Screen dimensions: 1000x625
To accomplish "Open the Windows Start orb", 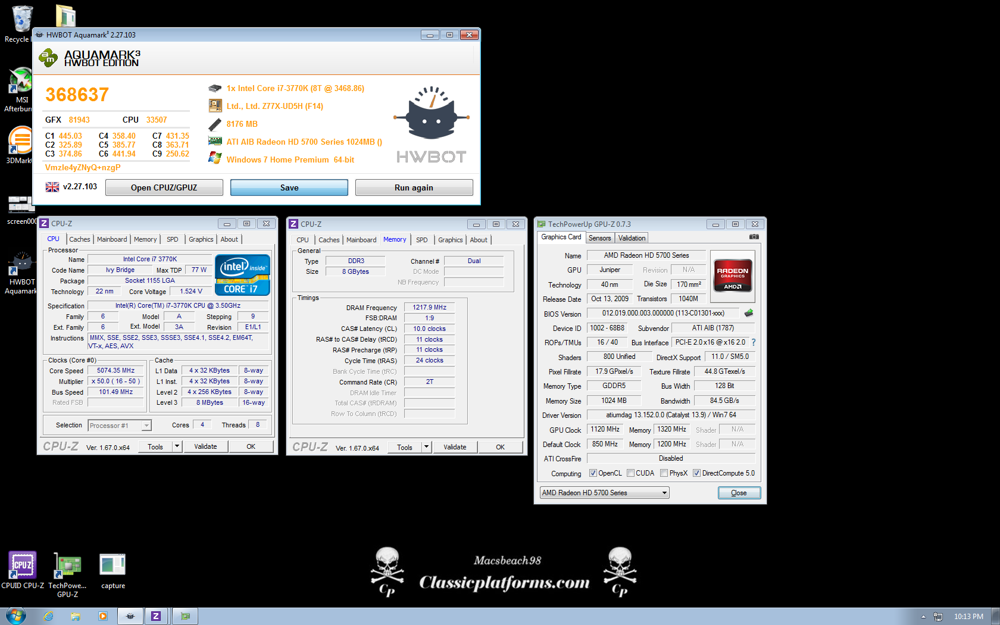I will tap(16, 615).
